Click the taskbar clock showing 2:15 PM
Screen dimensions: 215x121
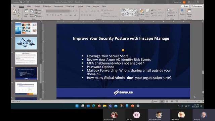pos(196,106)
